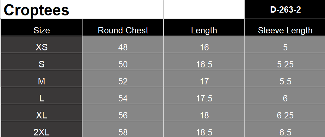Click the Length value 17.5 cell
Image resolution: width=325 pixels, height=137 pixels.
pos(204,98)
